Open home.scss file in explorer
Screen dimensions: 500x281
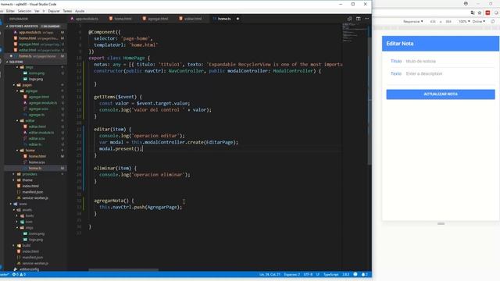coord(37,162)
